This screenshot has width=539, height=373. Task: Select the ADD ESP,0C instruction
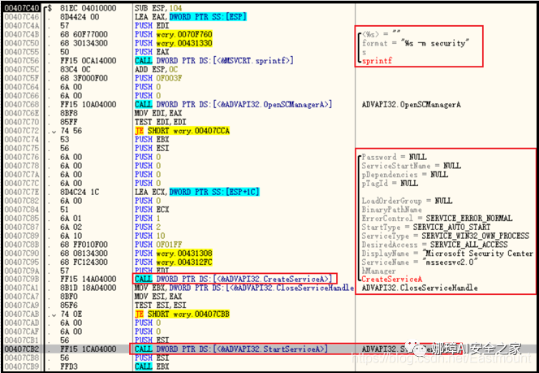[x=157, y=69]
